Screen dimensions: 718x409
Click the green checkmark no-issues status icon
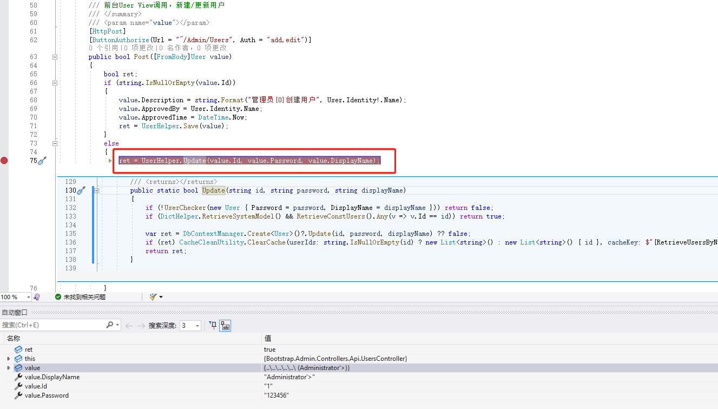(58, 297)
